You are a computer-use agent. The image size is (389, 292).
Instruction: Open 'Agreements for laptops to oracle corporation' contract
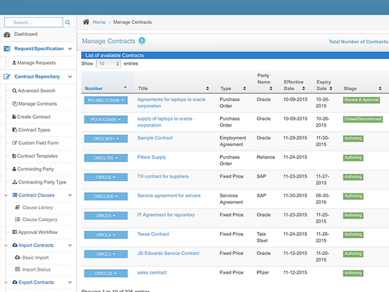(x=171, y=103)
